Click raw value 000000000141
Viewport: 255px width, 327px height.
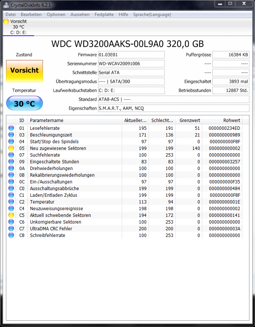pos(225,215)
